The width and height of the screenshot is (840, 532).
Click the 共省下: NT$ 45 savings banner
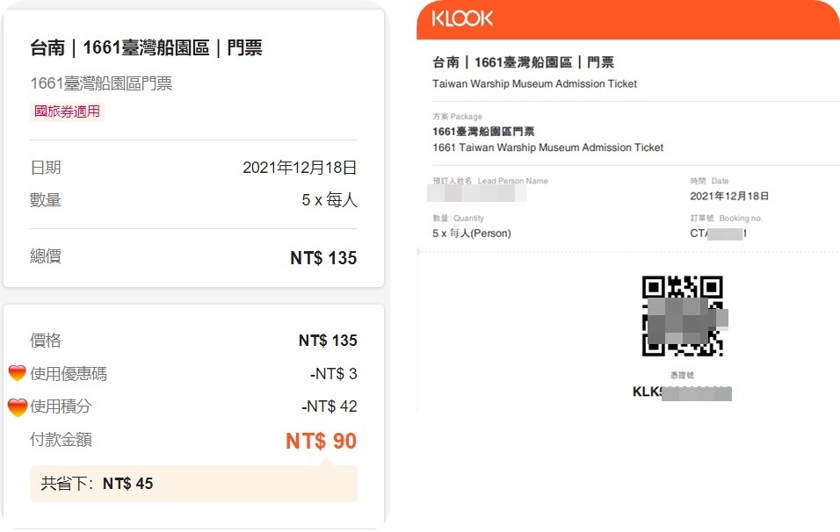click(193, 484)
